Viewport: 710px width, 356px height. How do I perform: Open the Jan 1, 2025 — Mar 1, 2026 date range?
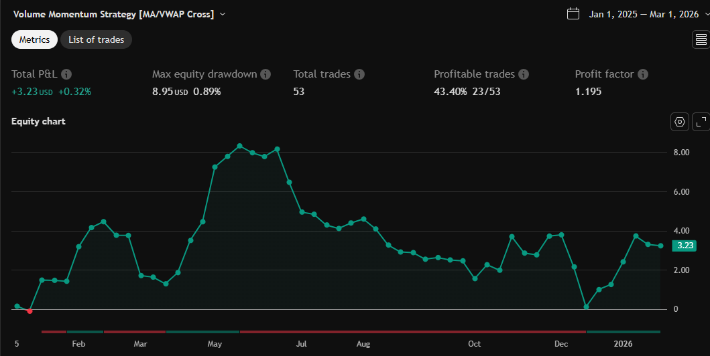644,14
